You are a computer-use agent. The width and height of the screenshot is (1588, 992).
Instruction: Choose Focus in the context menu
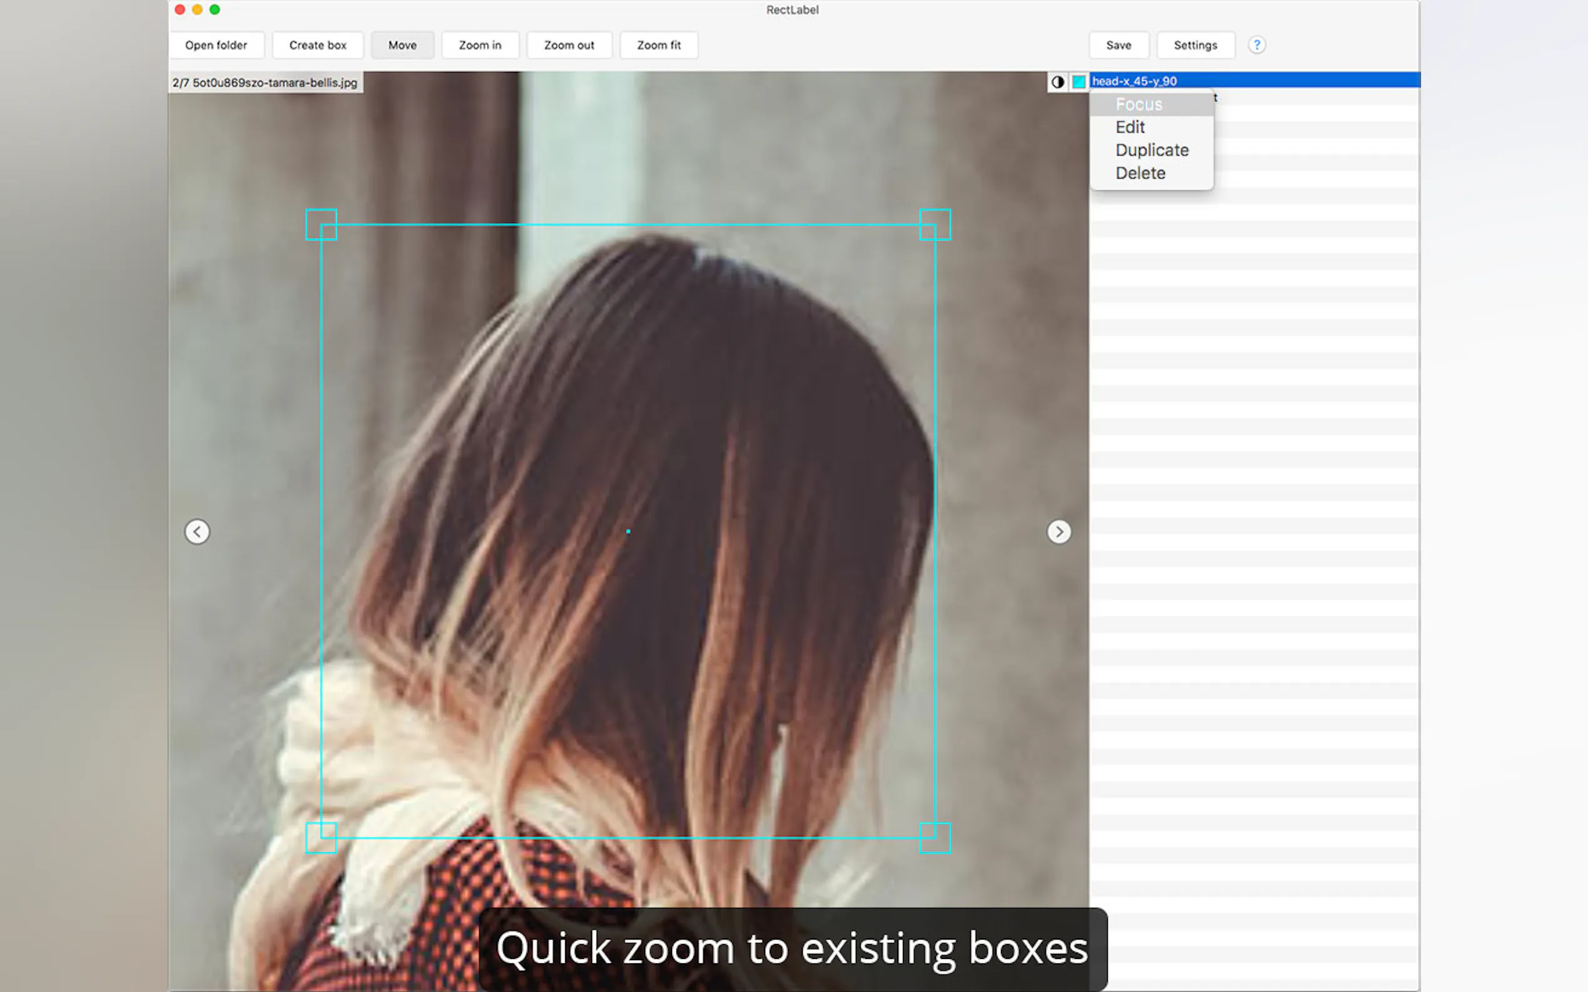pos(1138,104)
